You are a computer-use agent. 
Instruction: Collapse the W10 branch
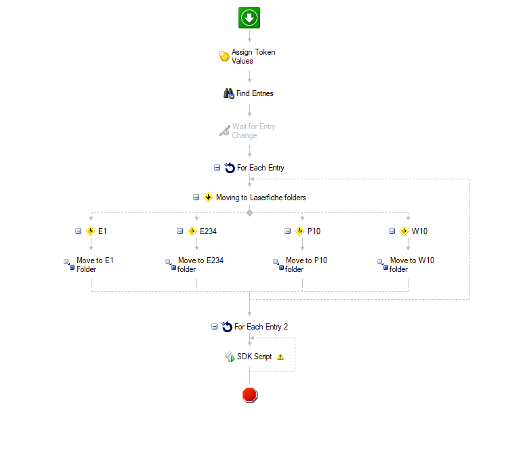(392, 231)
